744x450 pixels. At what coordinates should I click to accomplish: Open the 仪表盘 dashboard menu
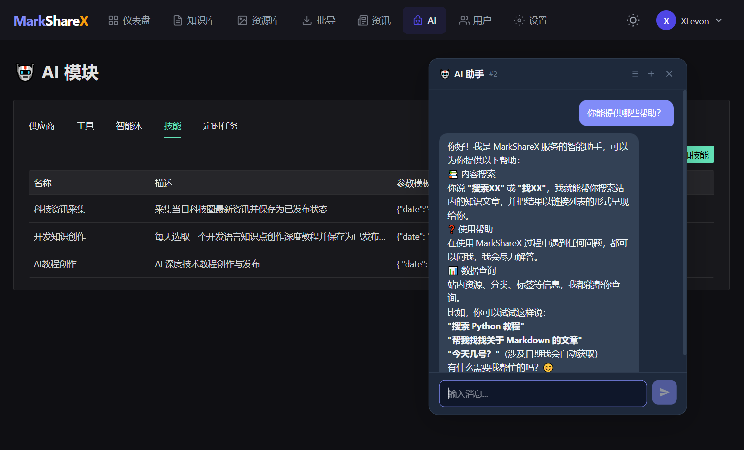click(x=130, y=20)
